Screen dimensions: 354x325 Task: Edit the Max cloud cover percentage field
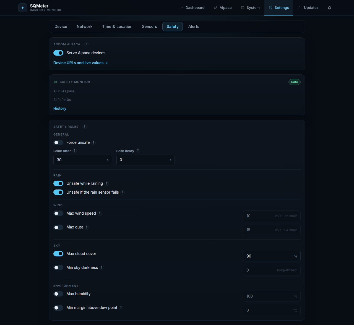(272, 256)
